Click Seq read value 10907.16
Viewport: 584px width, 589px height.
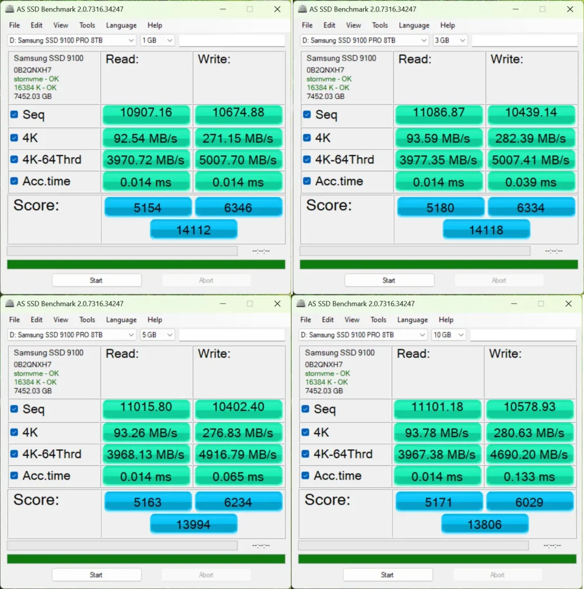click(x=146, y=114)
